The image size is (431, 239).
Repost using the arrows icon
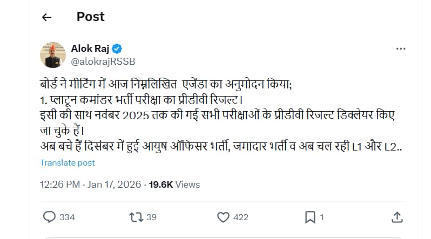[x=137, y=217]
